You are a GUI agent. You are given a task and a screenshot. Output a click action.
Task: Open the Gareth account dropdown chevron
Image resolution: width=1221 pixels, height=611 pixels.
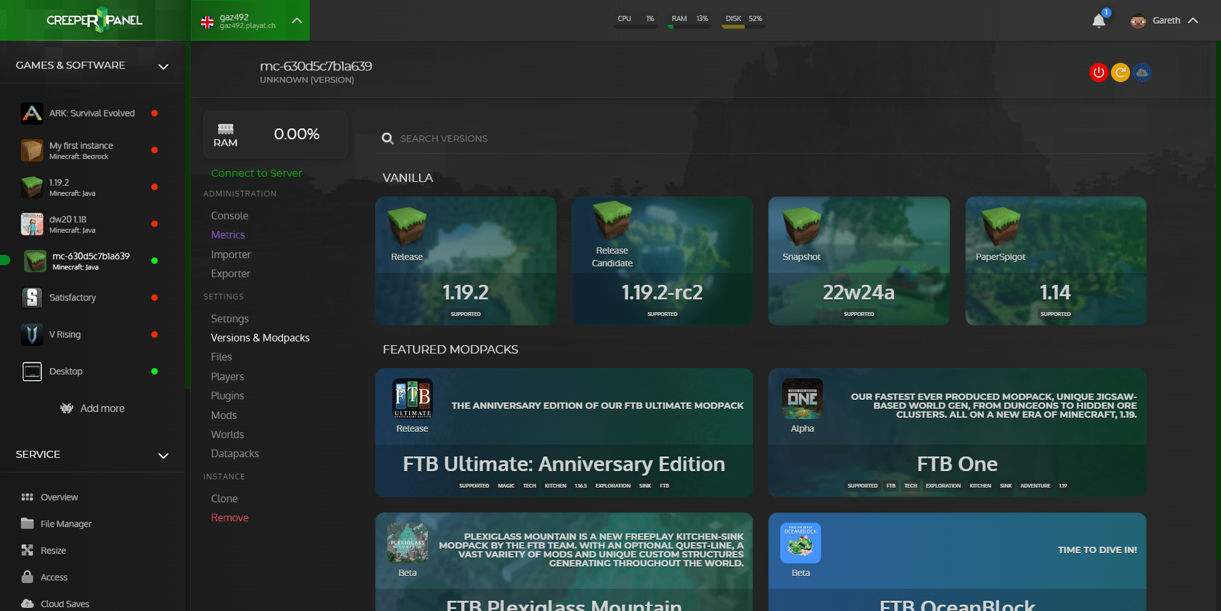pos(1193,20)
